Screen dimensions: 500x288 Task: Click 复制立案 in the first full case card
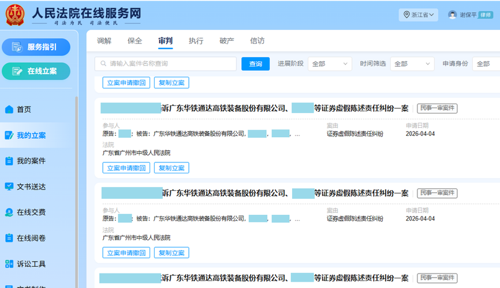point(171,168)
